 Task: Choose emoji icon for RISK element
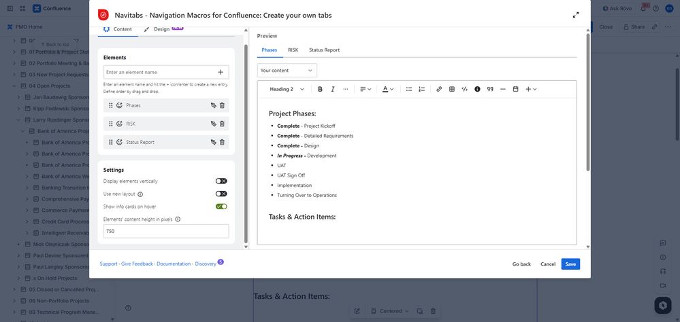[x=119, y=124]
